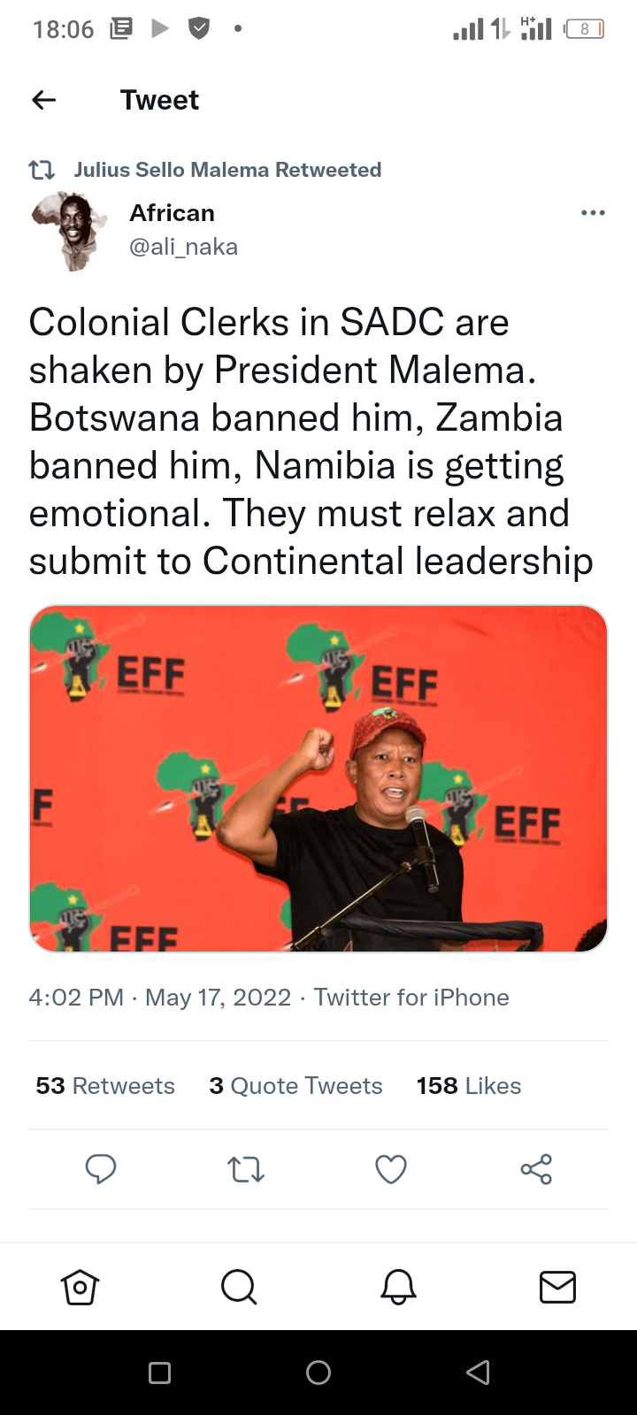Open the @ali_naka handle
This screenshot has width=637, height=1415.
184,247
